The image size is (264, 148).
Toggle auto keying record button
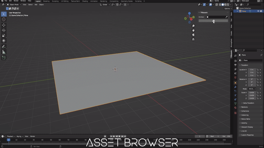105,136
